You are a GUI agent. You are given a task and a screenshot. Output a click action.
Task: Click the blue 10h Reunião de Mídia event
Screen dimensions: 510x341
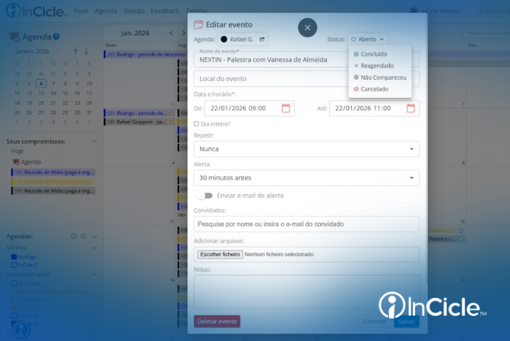click(x=53, y=172)
